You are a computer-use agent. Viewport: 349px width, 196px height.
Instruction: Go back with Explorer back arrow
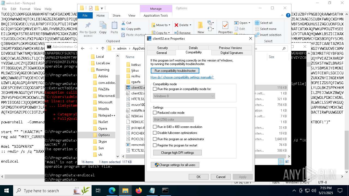83,48
